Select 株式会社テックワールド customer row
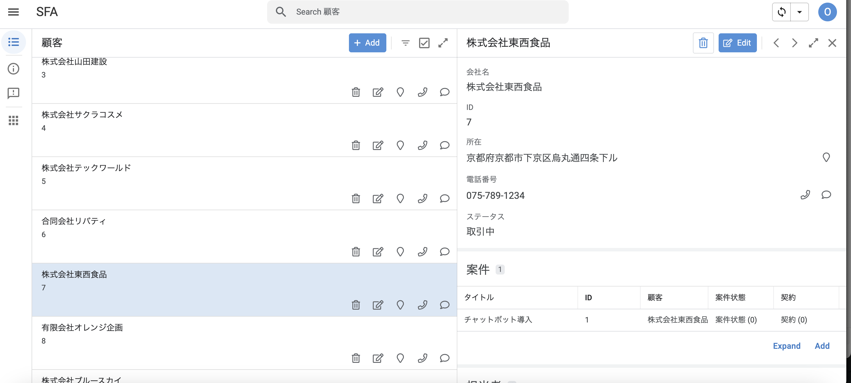The height and width of the screenshot is (383, 851). 245,183
